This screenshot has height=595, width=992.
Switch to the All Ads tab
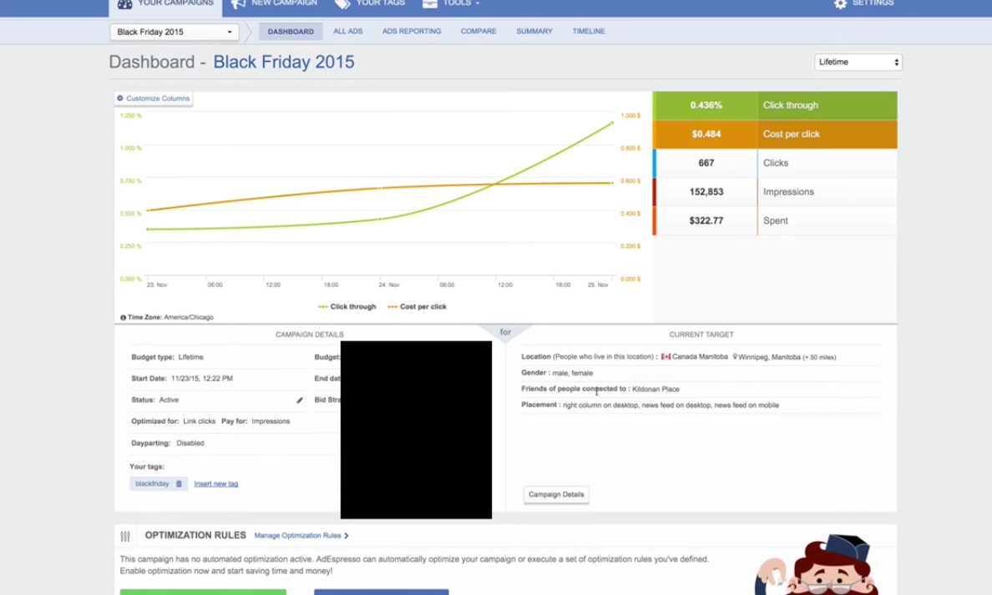[x=348, y=32]
